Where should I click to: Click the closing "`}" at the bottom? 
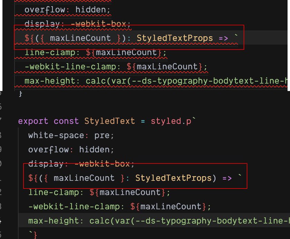(33, 235)
